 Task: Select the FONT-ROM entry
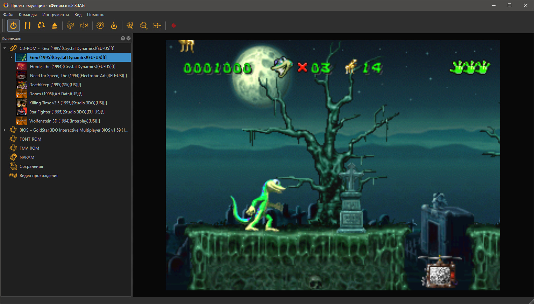click(x=30, y=139)
